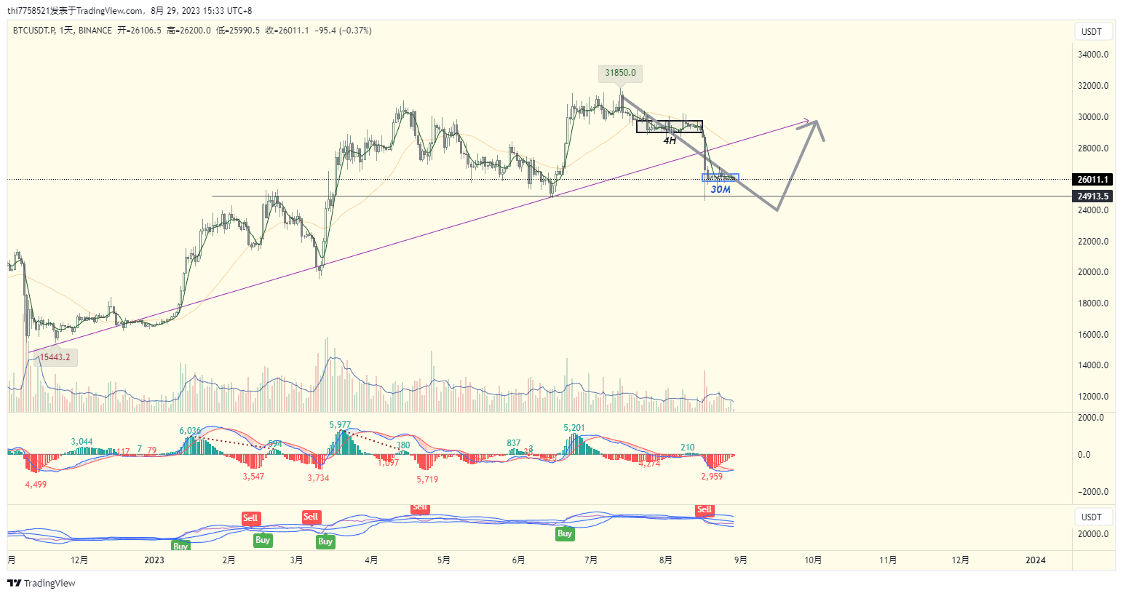Click the -2000.0 MACD axis label
This screenshot has width=1123, height=596.
pos(1092,492)
